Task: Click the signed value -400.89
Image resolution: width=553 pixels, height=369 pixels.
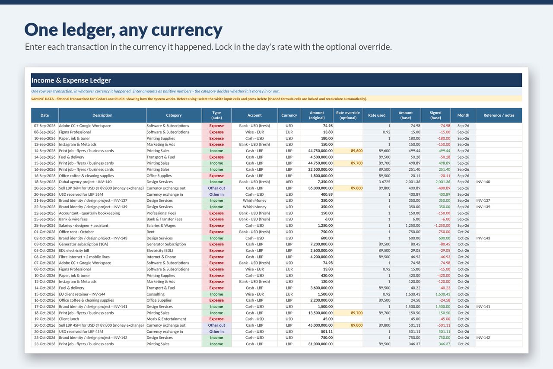Action: click(435, 188)
